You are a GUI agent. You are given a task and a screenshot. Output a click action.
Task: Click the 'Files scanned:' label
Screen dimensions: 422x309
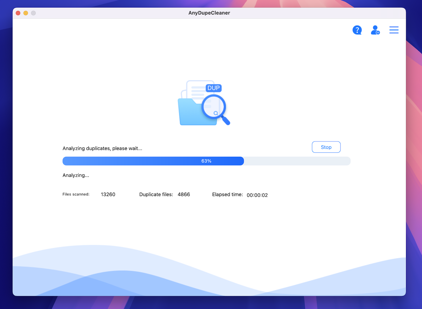76,194
